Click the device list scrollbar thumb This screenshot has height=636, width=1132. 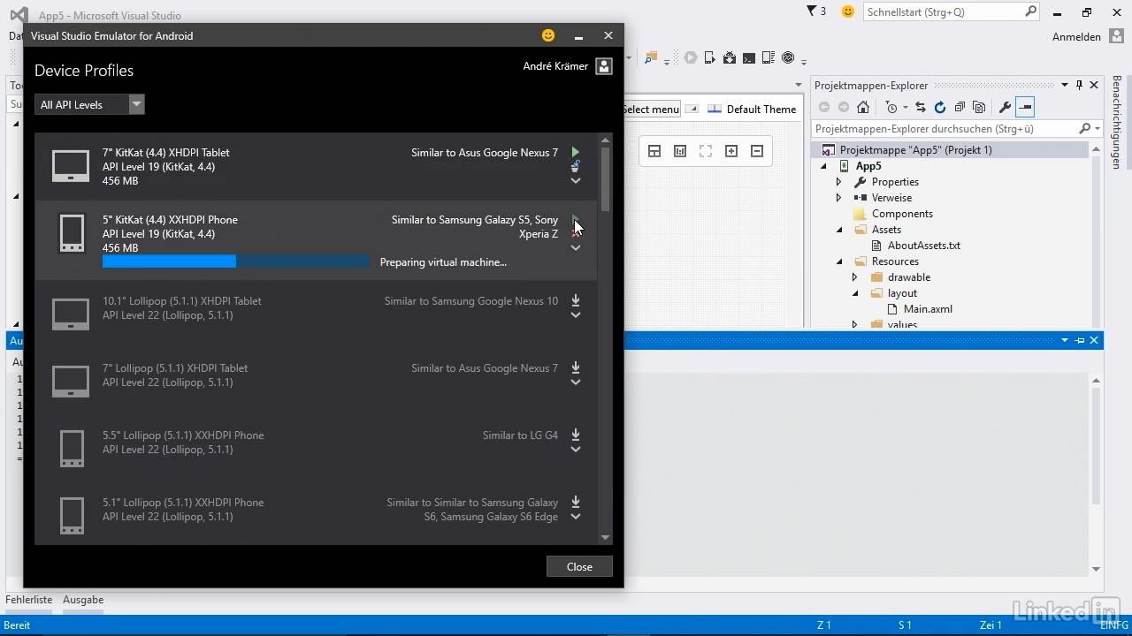(606, 178)
